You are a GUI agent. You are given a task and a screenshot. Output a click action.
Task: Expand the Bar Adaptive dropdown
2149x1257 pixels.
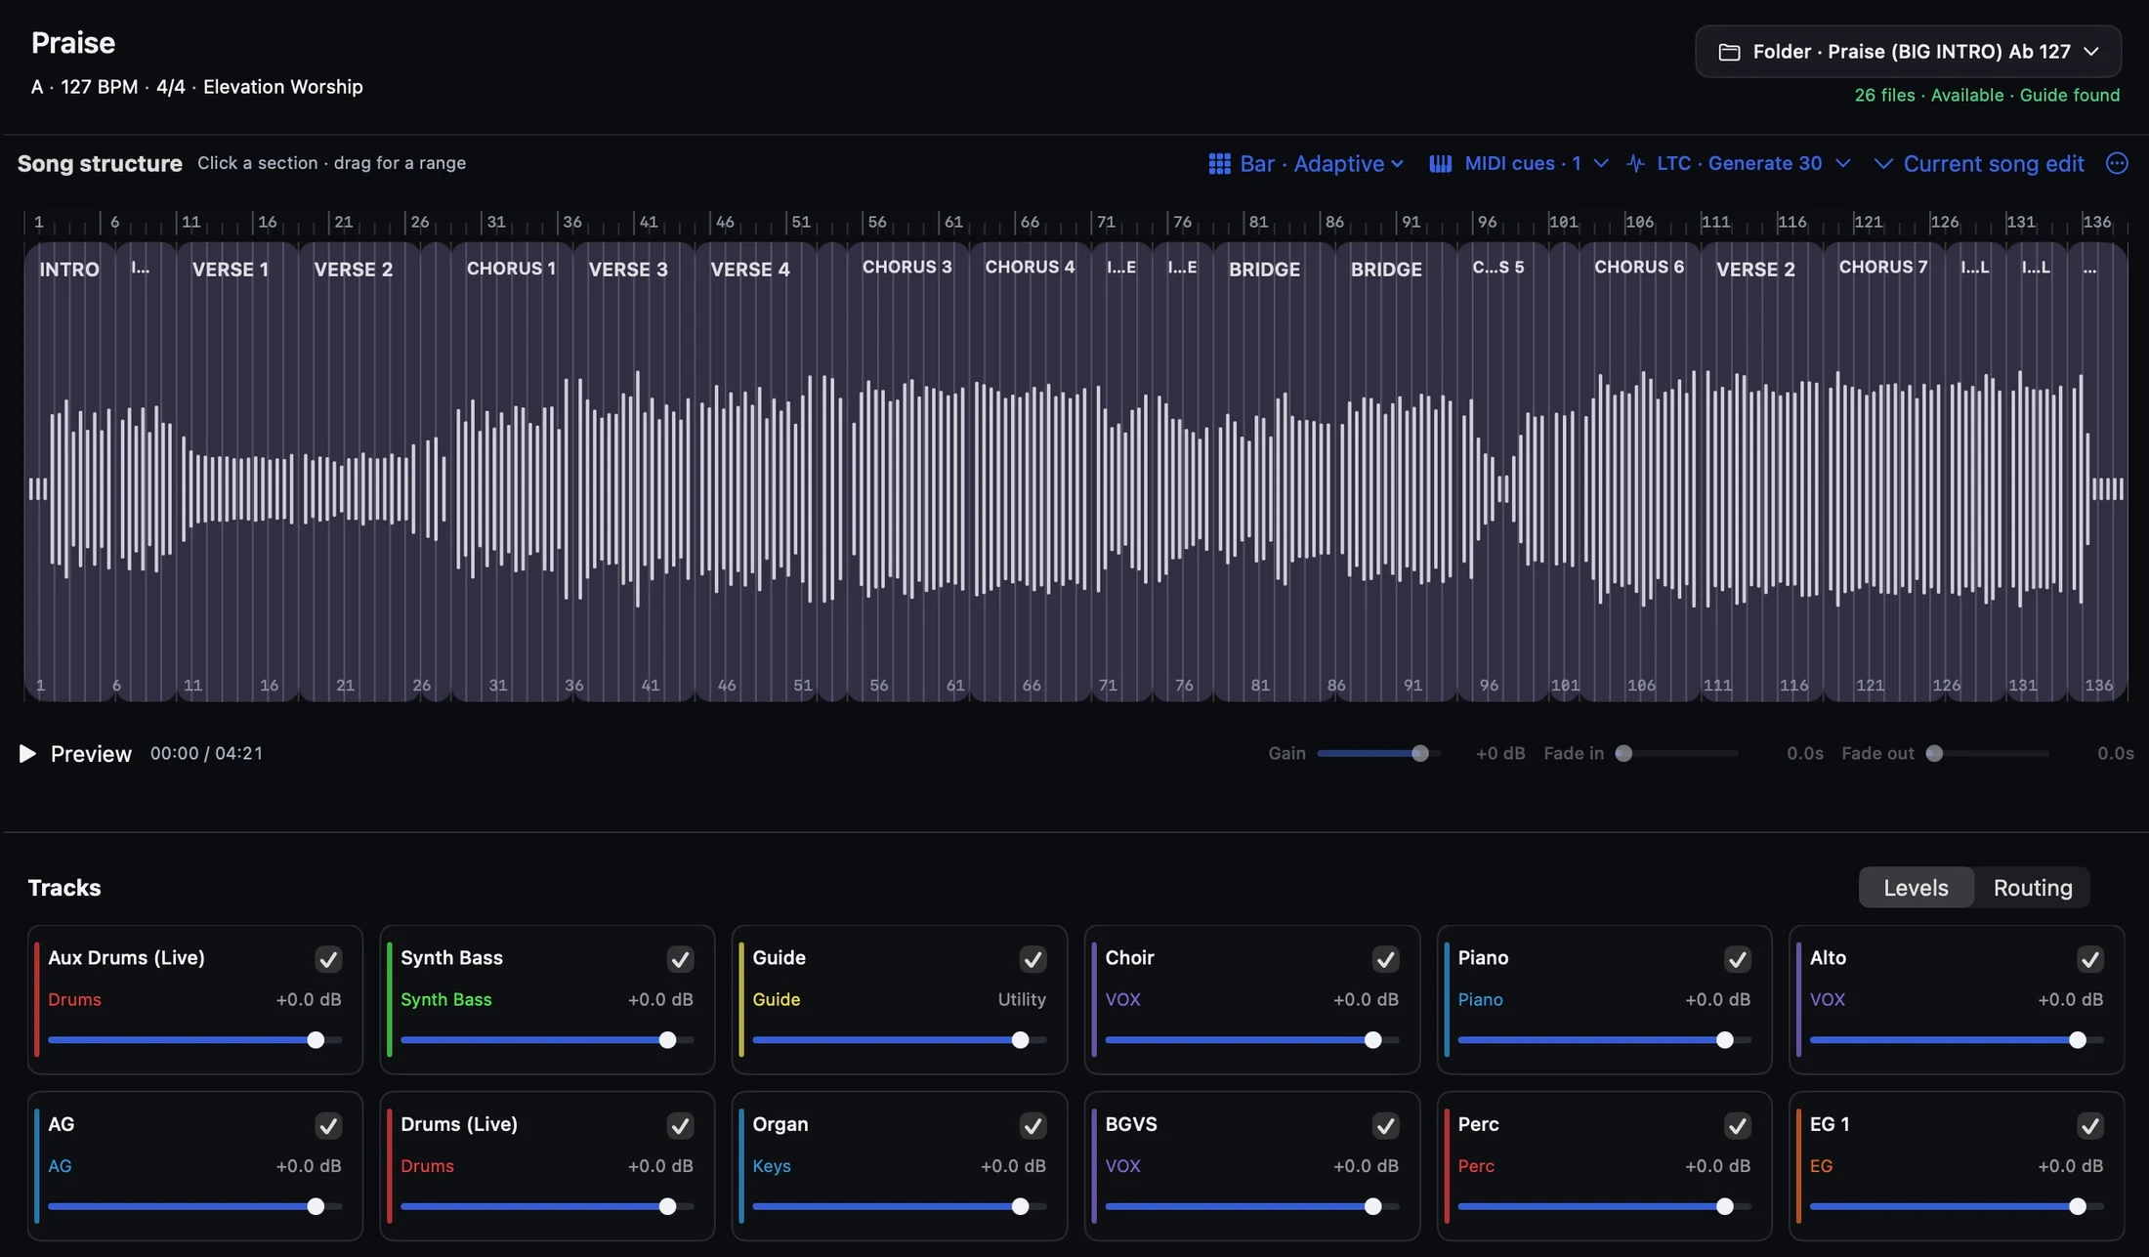pyautogui.click(x=1307, y=163)
